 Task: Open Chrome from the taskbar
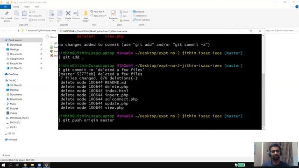25,165
